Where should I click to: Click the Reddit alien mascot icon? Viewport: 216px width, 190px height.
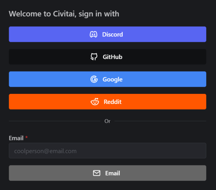pyautogui.click(x=95, y=102)
